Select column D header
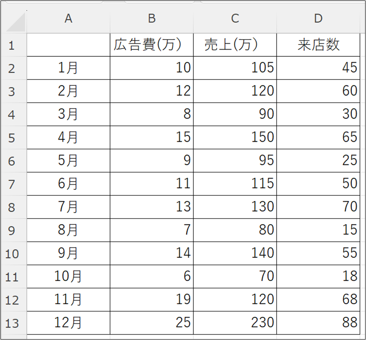This screenshot has height=340, width=366. coord(318,18)
